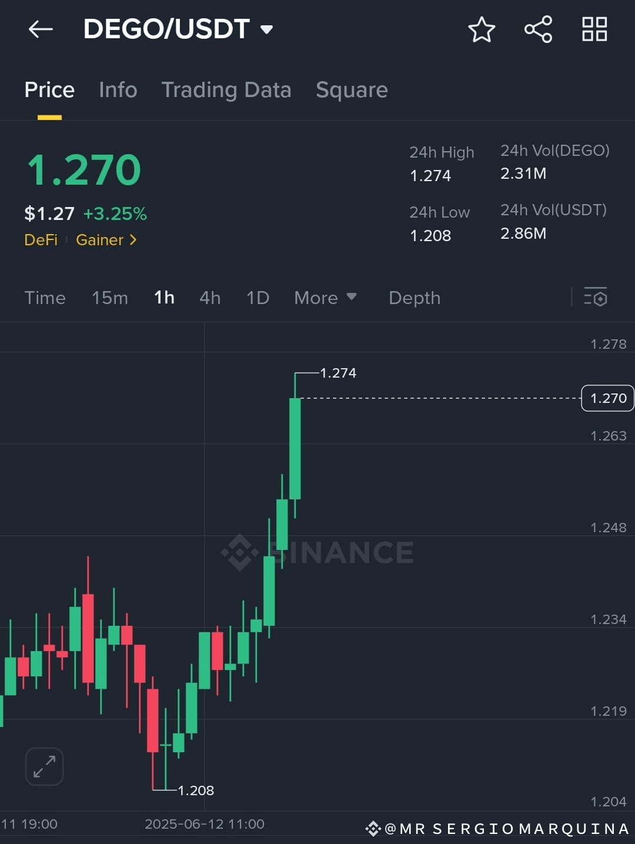Viewport: 635px width, 844px height.
Task: Add DEGO/USDT to favorites via star icon
Action: coord(482,29)
